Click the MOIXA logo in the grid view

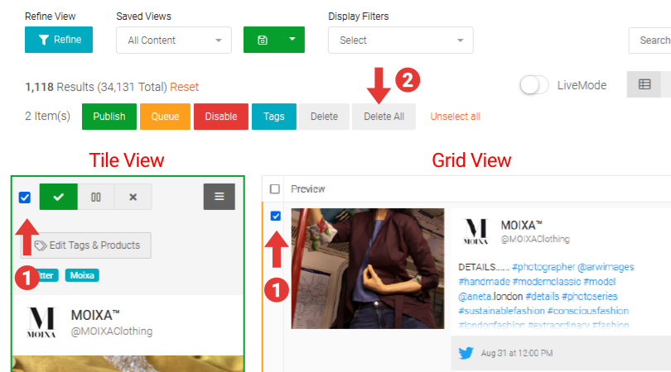[474, 231]
